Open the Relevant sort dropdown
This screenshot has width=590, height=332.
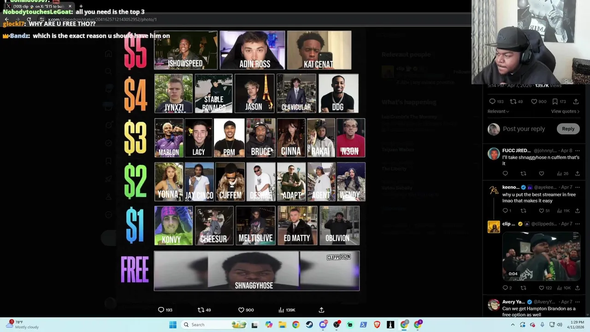tap(498, 111)
